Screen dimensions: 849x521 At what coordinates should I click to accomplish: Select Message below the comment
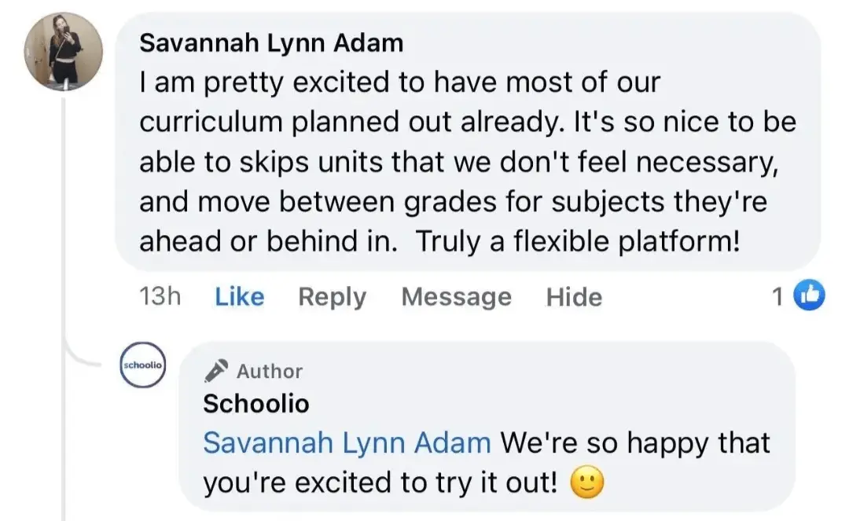tap(456, 297)
